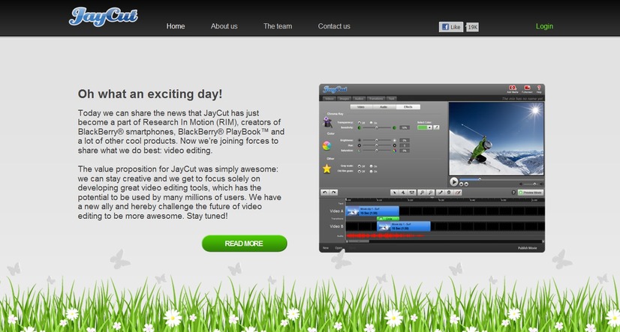Set Transparency to Off

[x=360, y=122]
